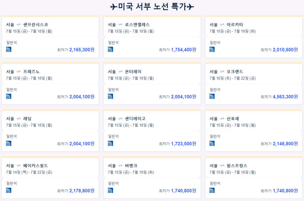Click dates 7월 16일 (토) - 7월 22일 (금)
304x201 pixels.
233,78
